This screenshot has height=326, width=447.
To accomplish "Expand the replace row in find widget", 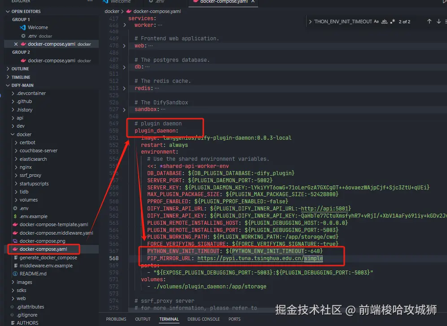I will pyautogui.click(x=310, y=21).
